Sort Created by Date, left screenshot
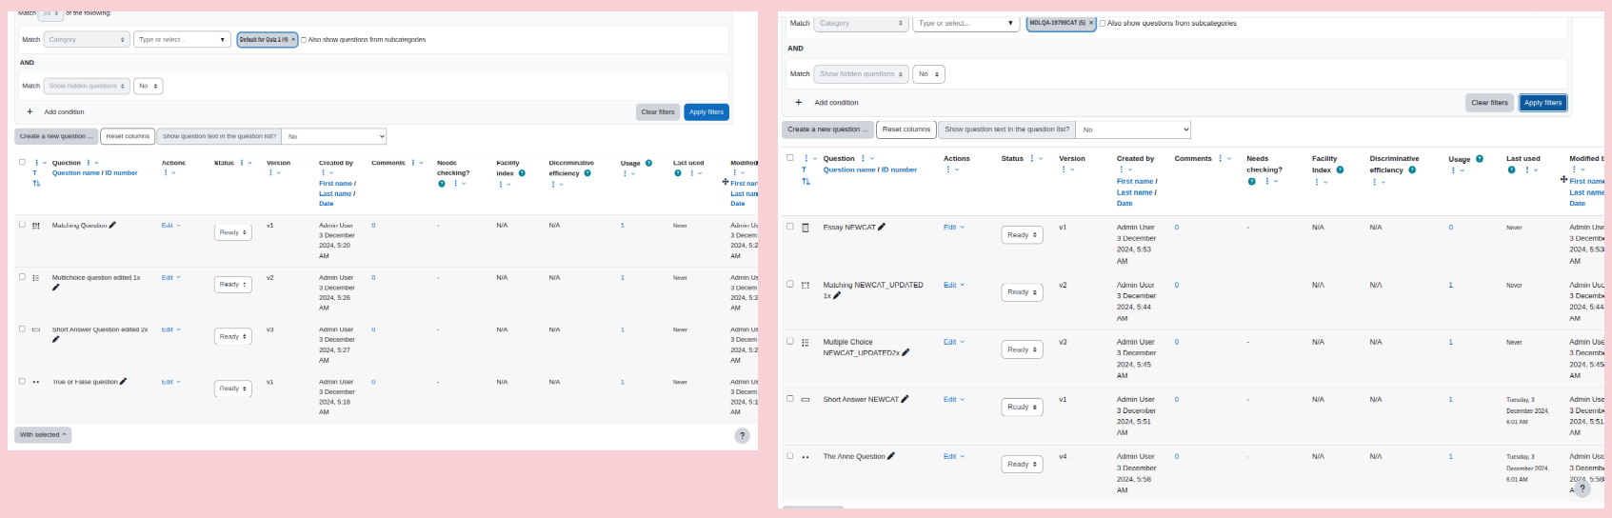This screenshot has height=518, width=1612. [x=326, y=204]
